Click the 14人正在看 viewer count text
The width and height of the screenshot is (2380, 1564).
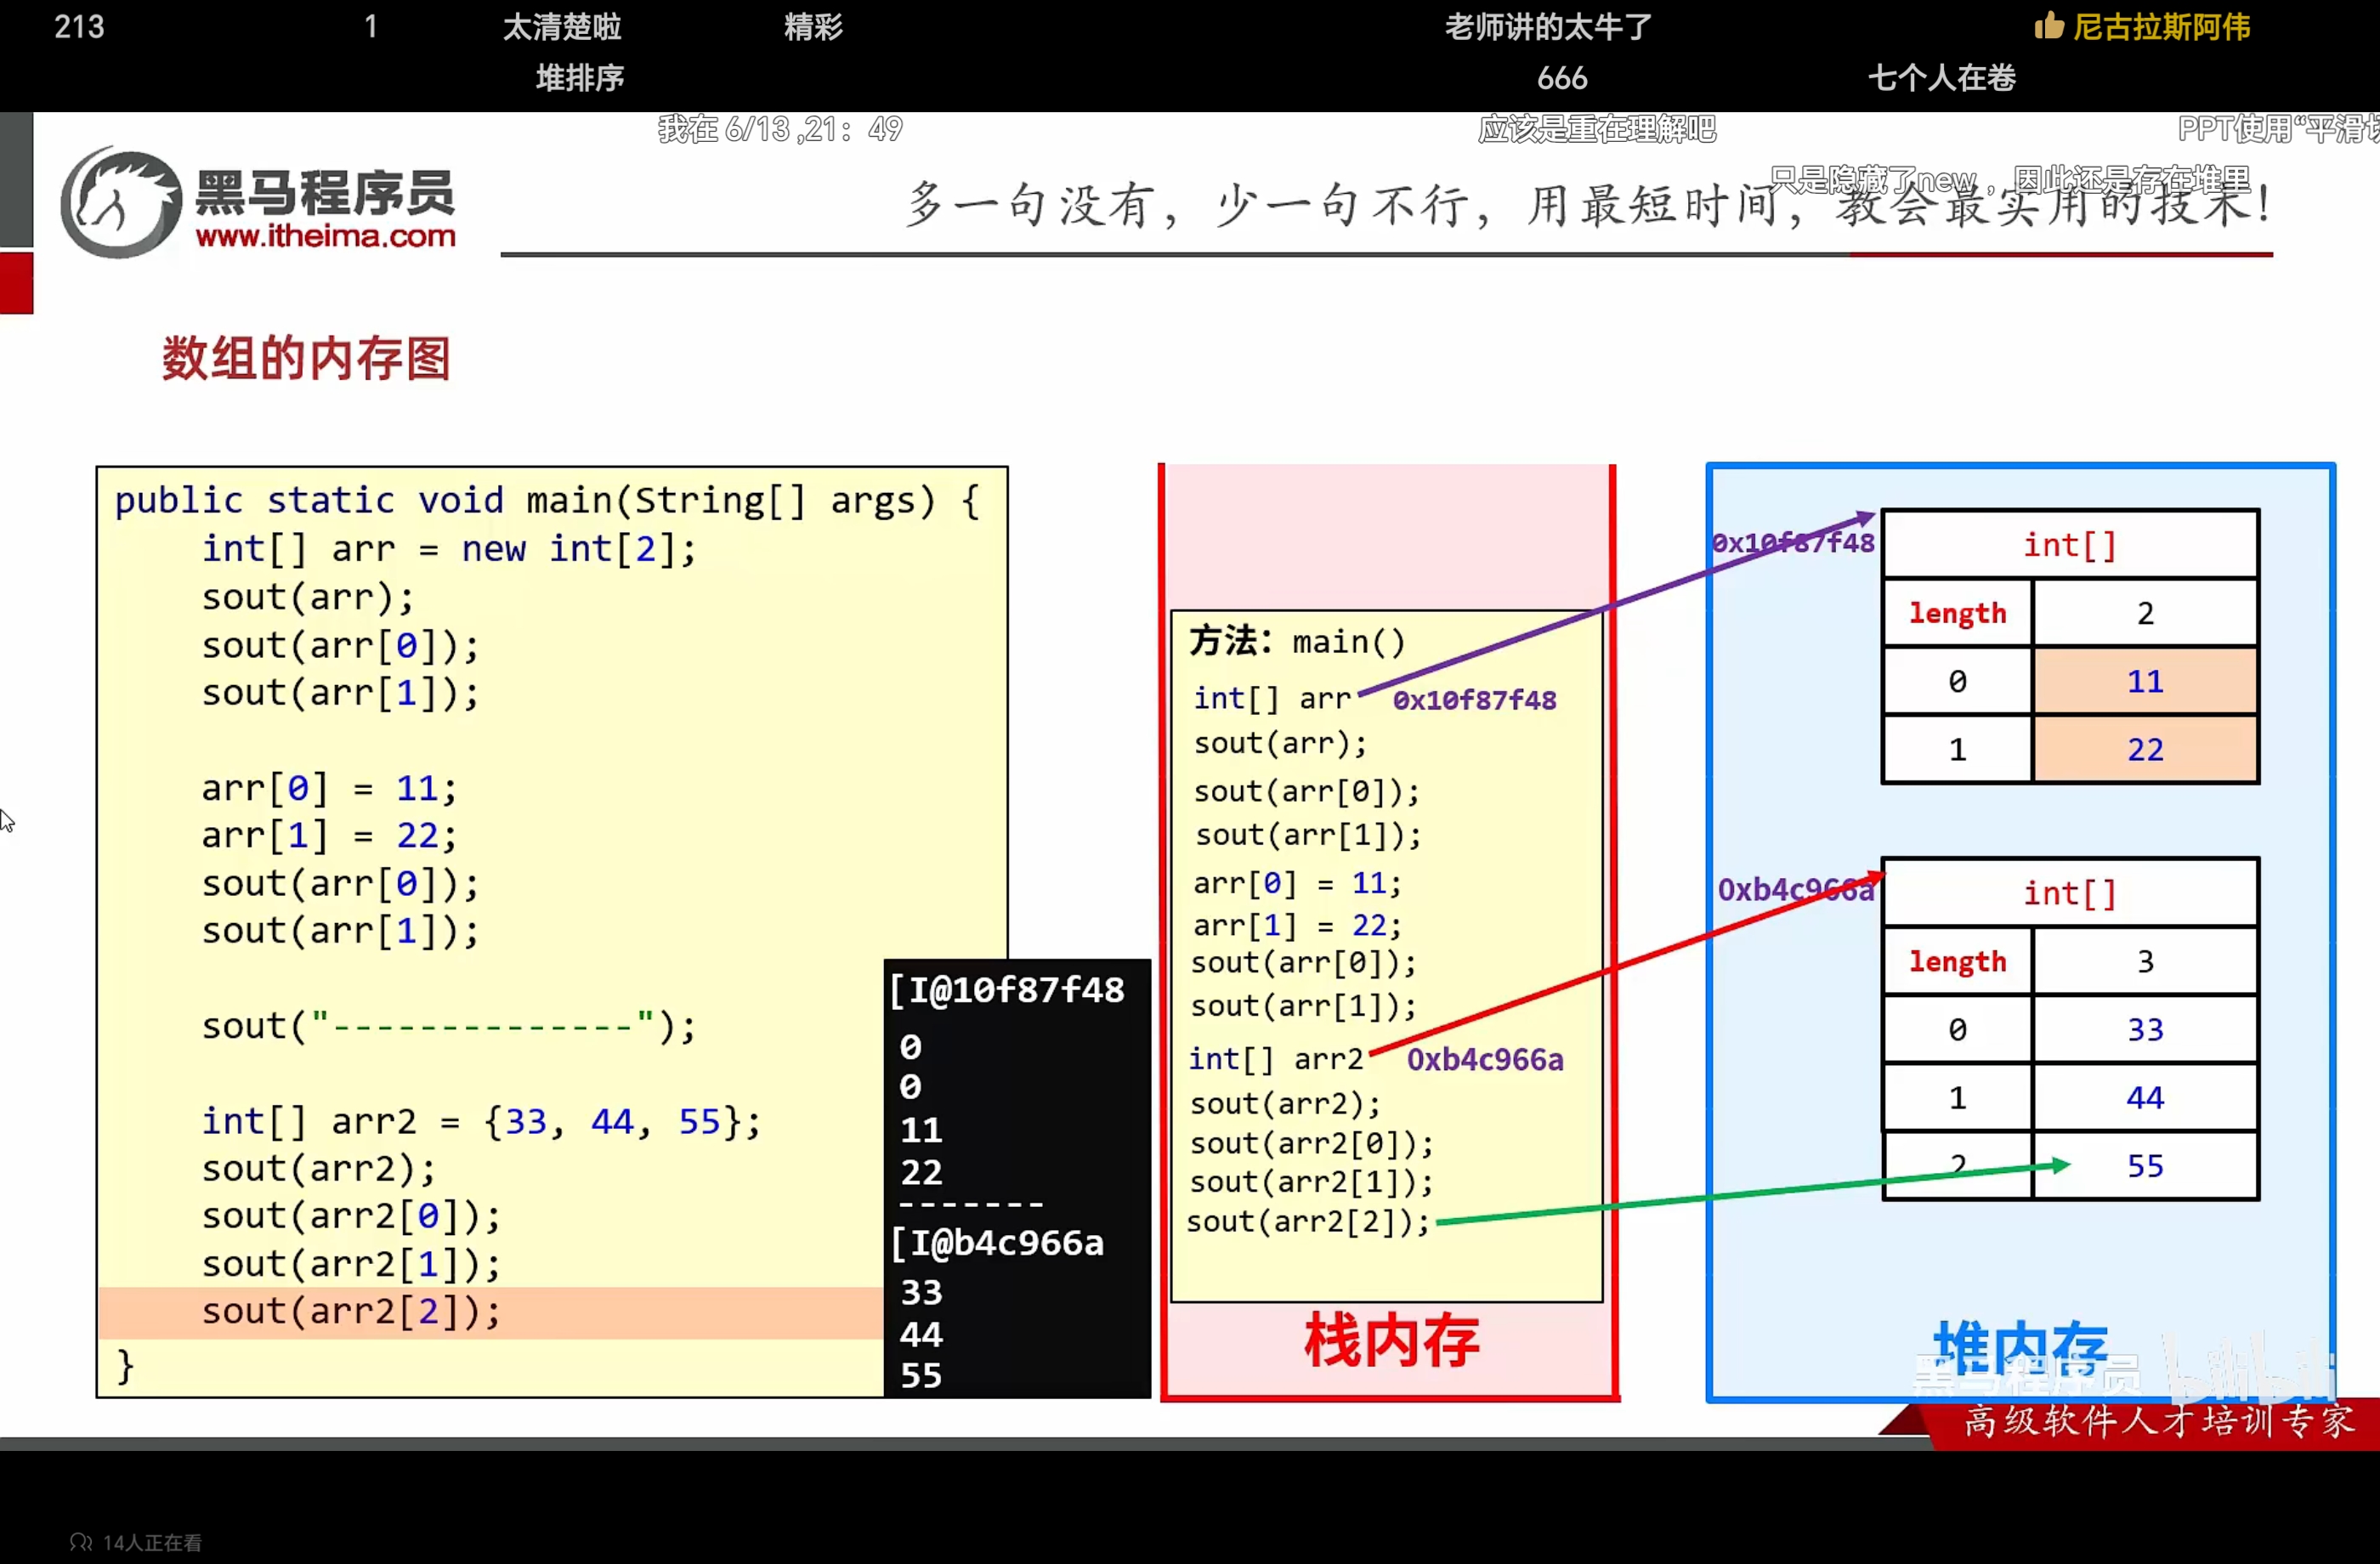point(152,1543)
